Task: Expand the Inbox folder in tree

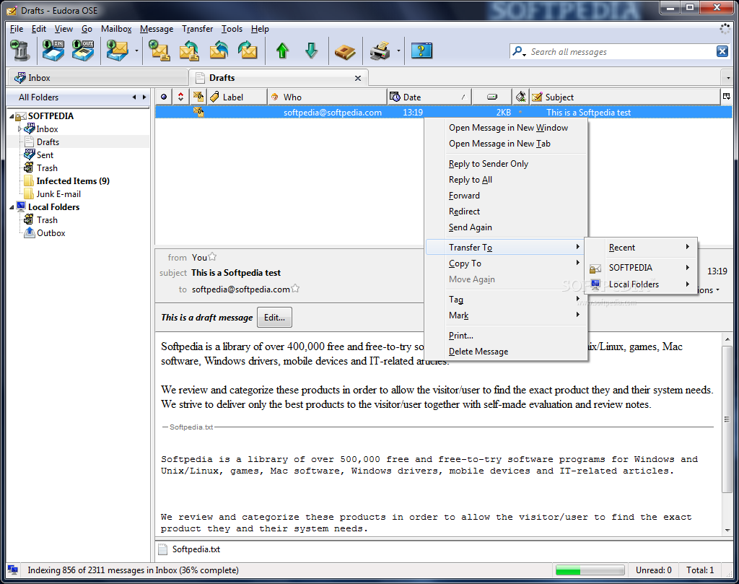Action: tap(19, 128)
